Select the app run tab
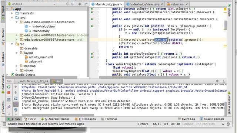This screenshot has width=237, height=133. point(57,81)
